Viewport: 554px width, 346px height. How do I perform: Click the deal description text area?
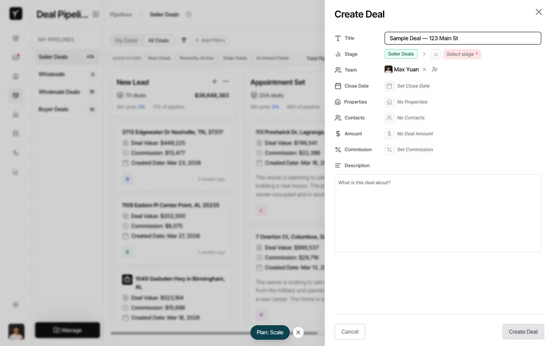pyautogui.click(x=438, y=213)
